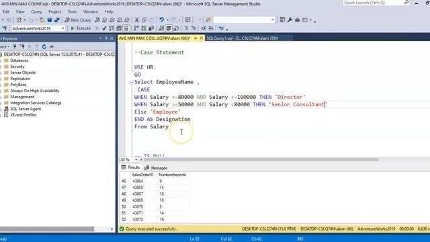Screen dimensions: 430x242
Task: Open the Window menu
Action: coord(91,12)
